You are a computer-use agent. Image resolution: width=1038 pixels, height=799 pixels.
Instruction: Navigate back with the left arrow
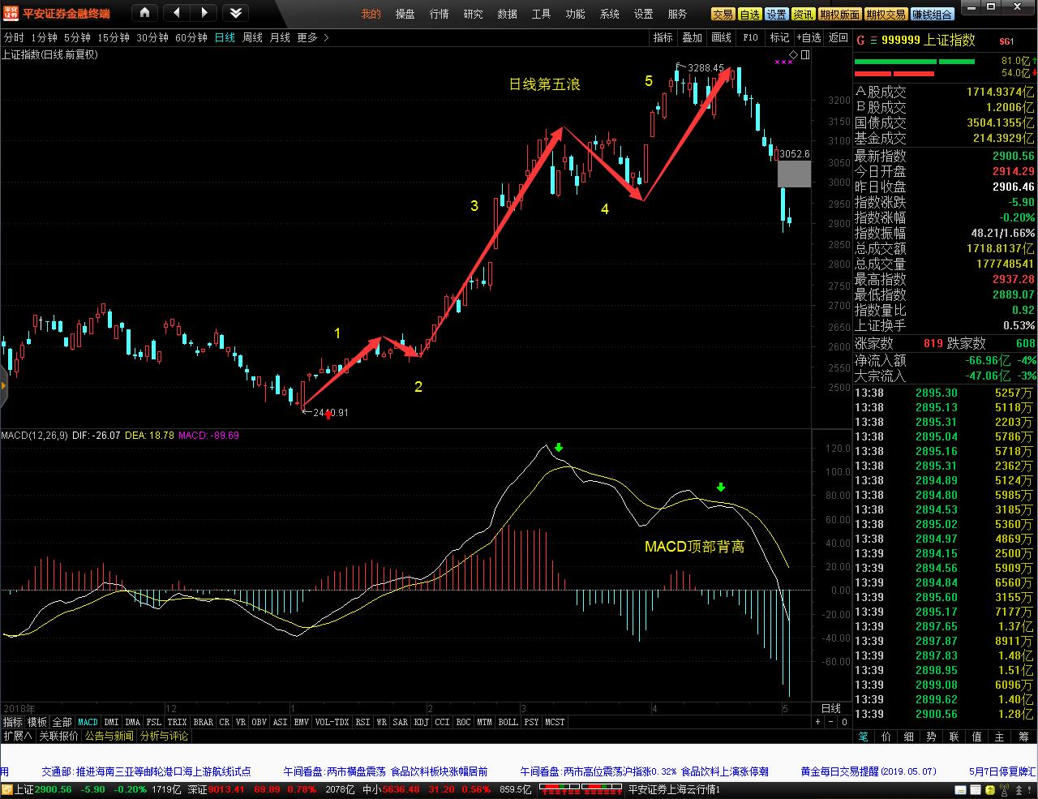(x=177, y=13)
